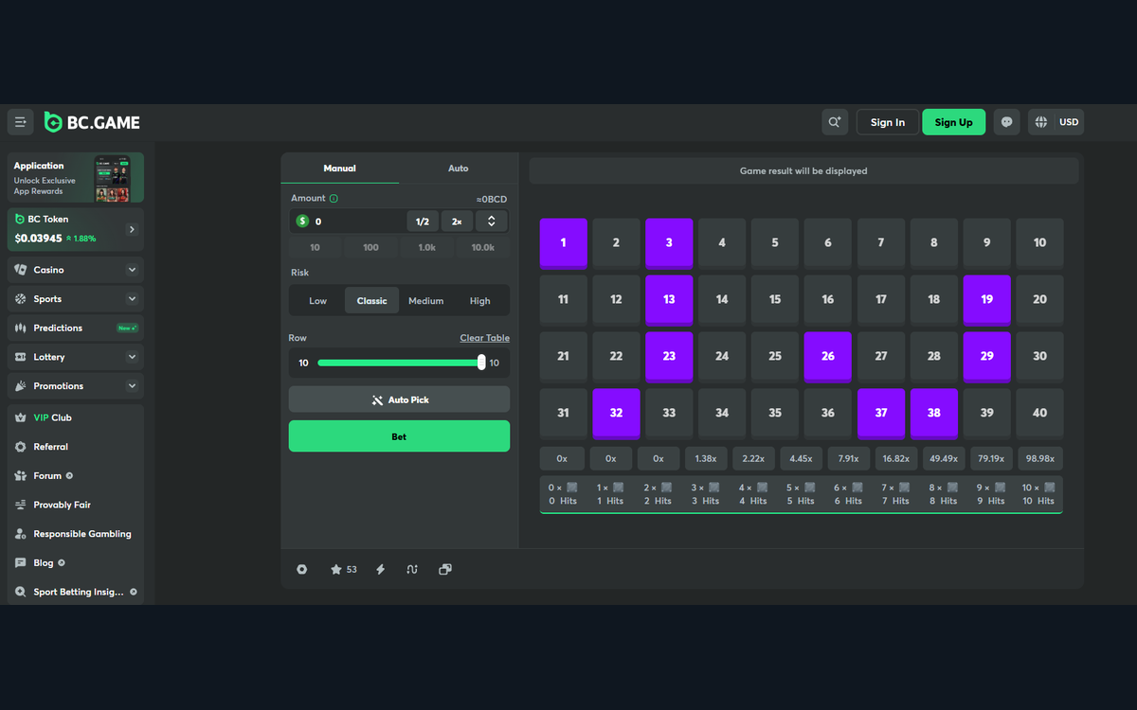Click the live stats path icon

412,569
